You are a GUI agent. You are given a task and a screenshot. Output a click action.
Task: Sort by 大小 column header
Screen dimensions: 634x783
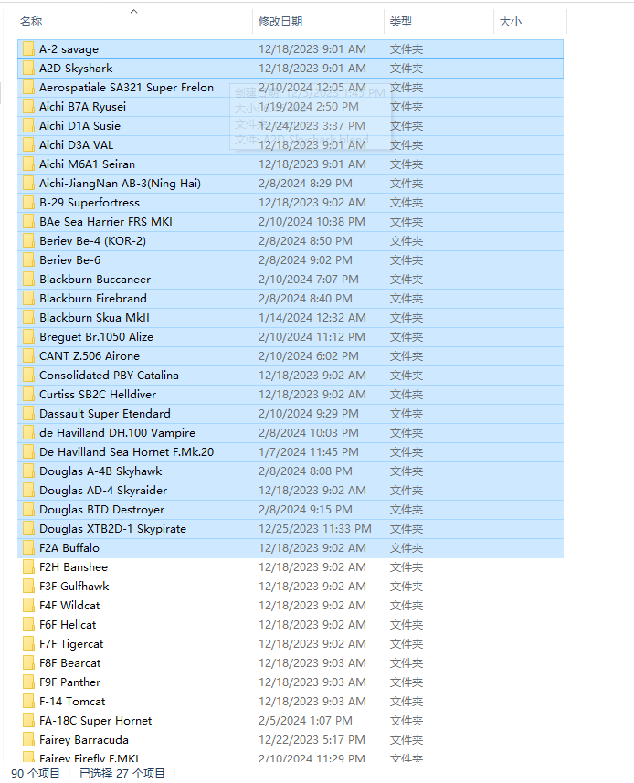[510, 22]
